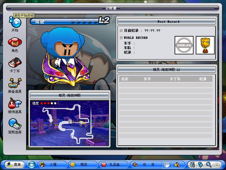Click the power exit icon
226x170 pixels.
pos(217,165)
